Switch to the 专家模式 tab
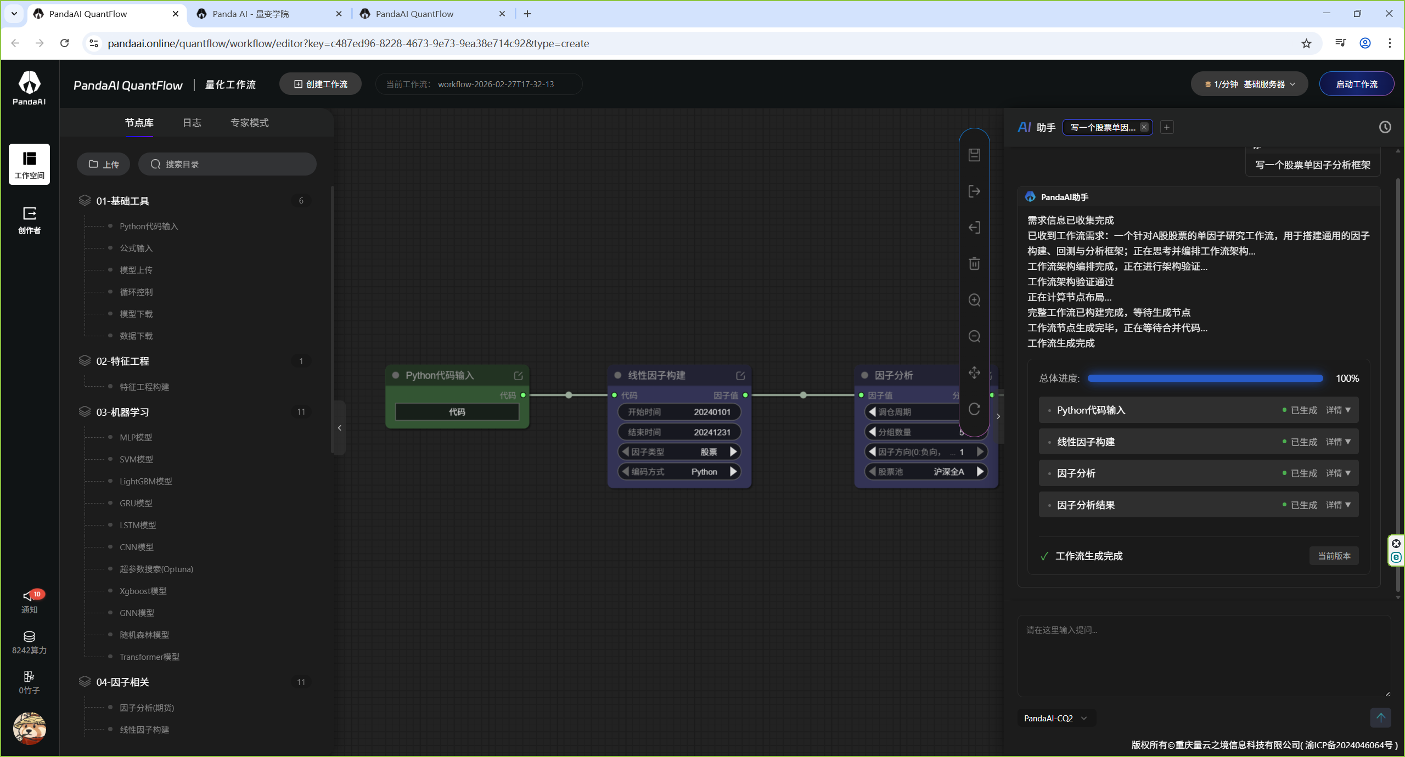Screen dimensions: 1405x757 tap(250, 122)
